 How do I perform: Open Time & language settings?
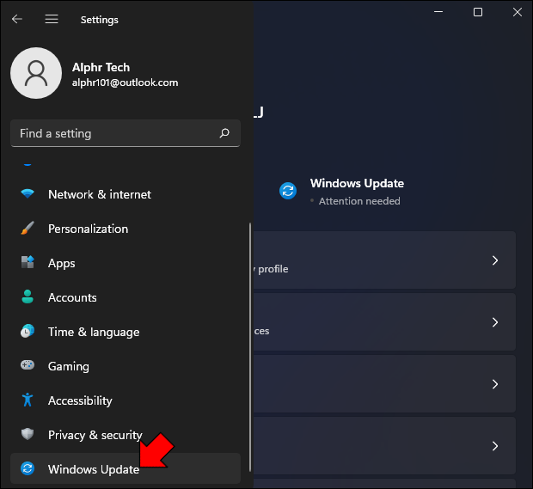(x=126, y=332)
